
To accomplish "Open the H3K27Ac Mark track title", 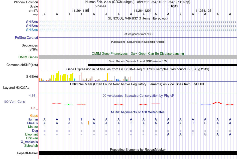I will [138, 84].
